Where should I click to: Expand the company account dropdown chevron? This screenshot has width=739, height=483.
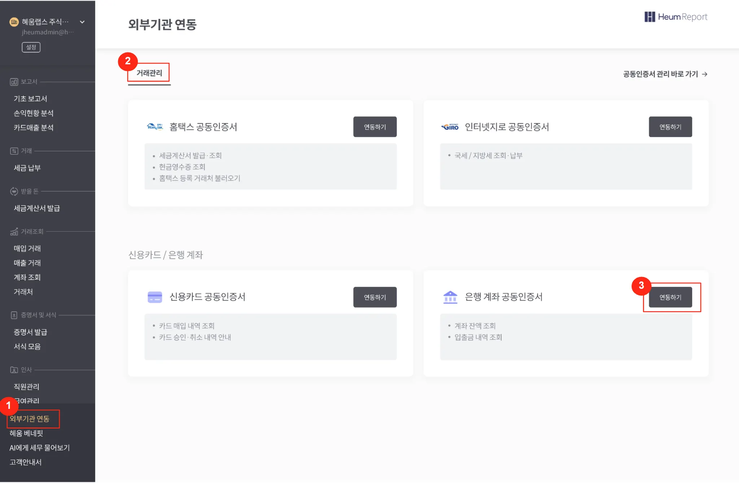82,22
